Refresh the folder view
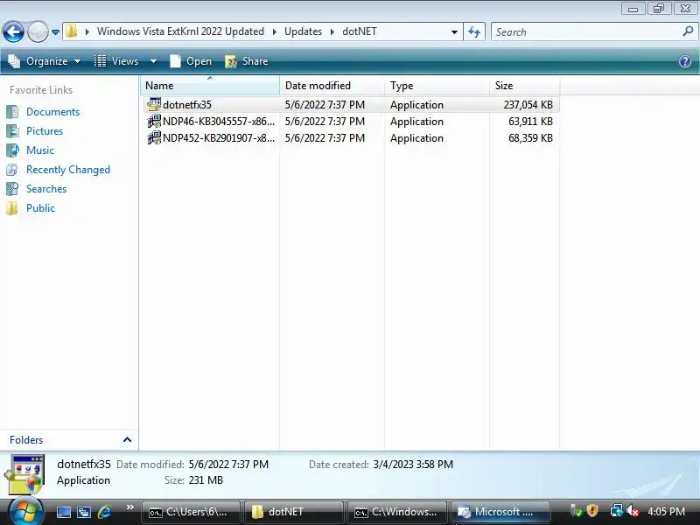Image resolution: width=700 pixels, height=525 pixels. click(474, 31)
